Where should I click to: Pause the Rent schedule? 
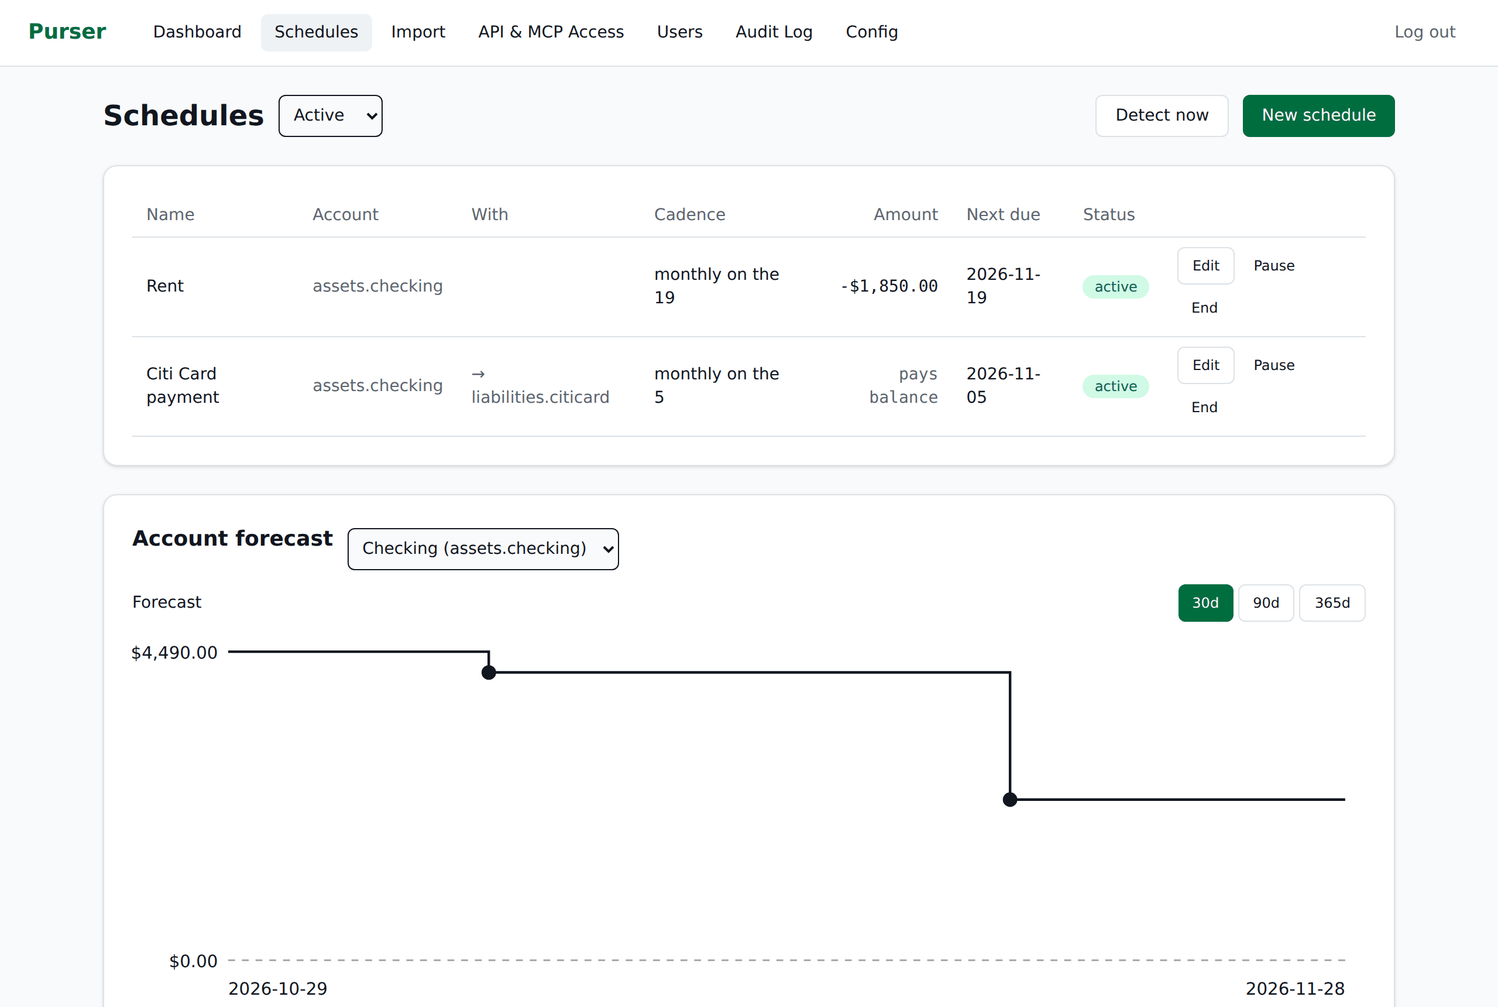[x=1273, y=266]
